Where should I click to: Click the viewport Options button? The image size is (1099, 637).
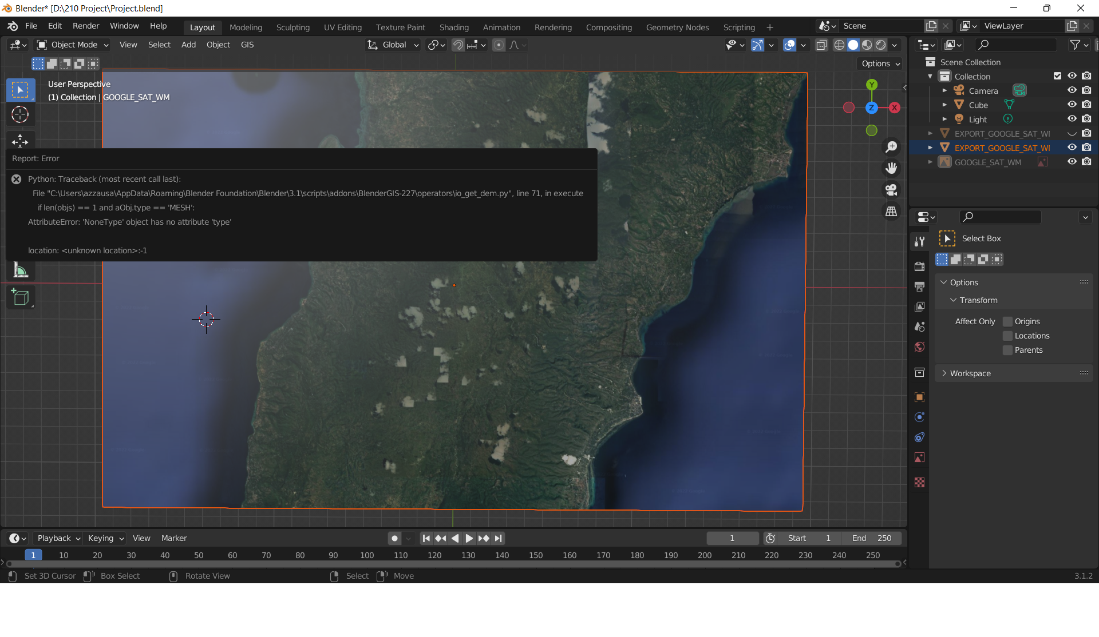[x=880, y=63]
